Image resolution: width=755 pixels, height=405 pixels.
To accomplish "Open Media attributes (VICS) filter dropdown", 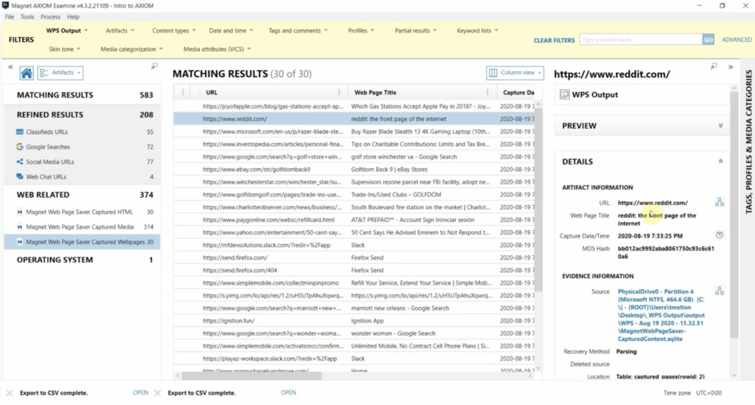I will point(218,49).
